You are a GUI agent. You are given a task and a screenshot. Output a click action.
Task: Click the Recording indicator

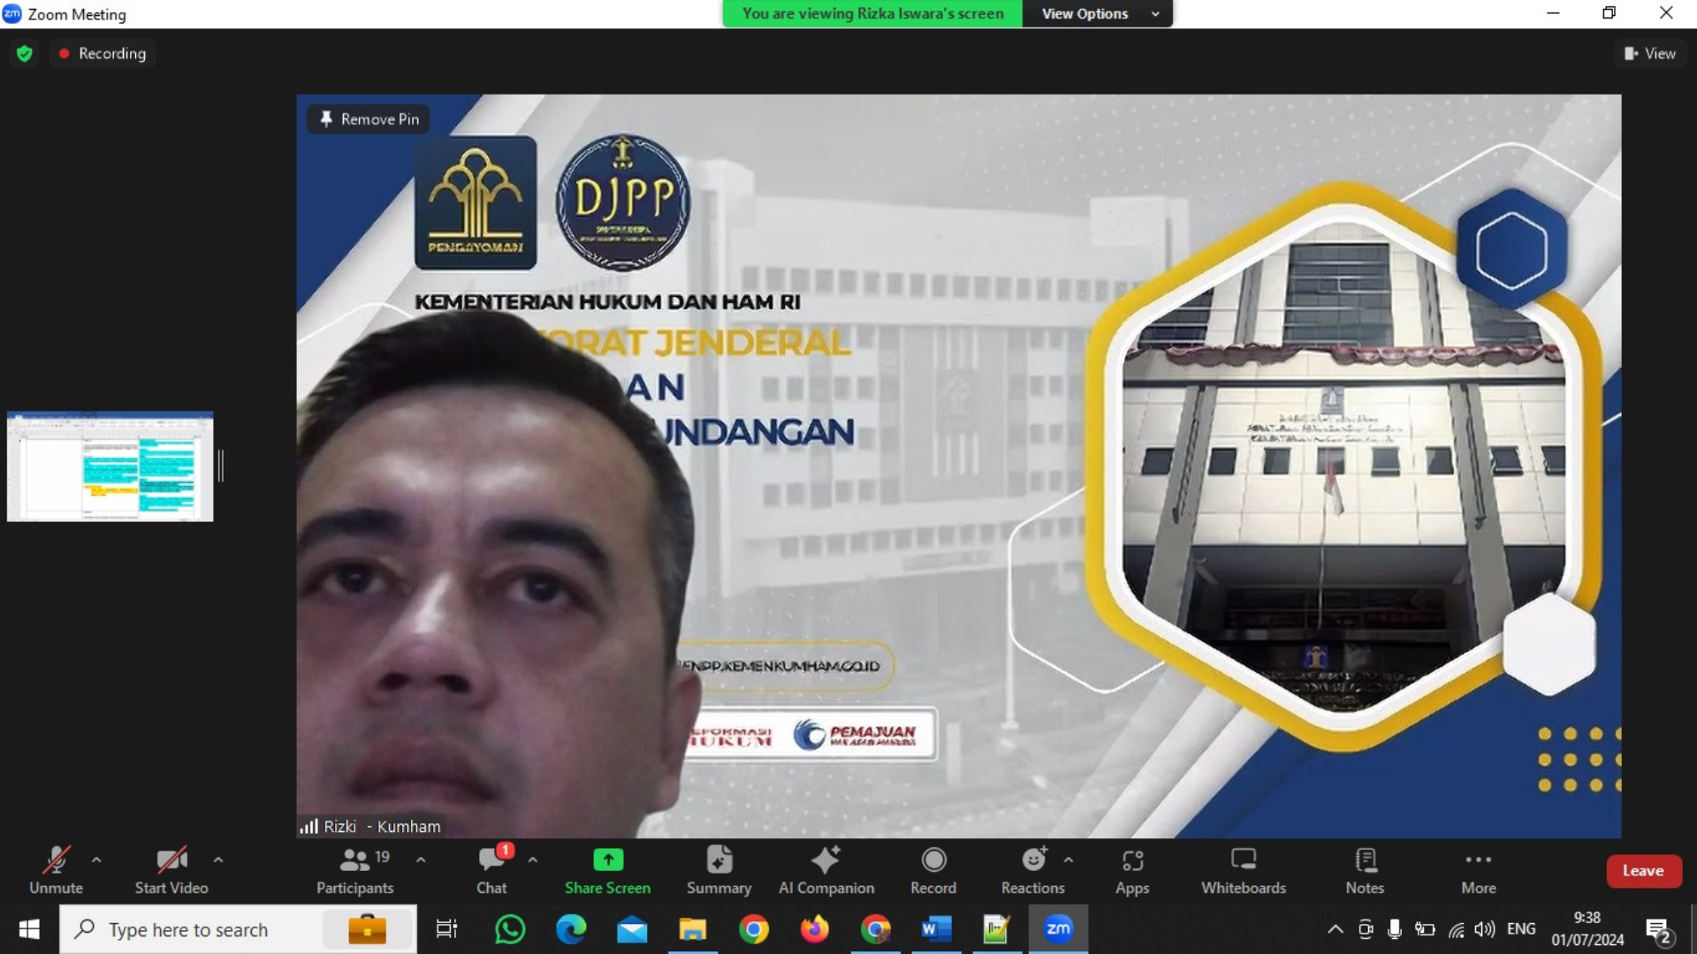pyautogui.click(x=103, y=53)
